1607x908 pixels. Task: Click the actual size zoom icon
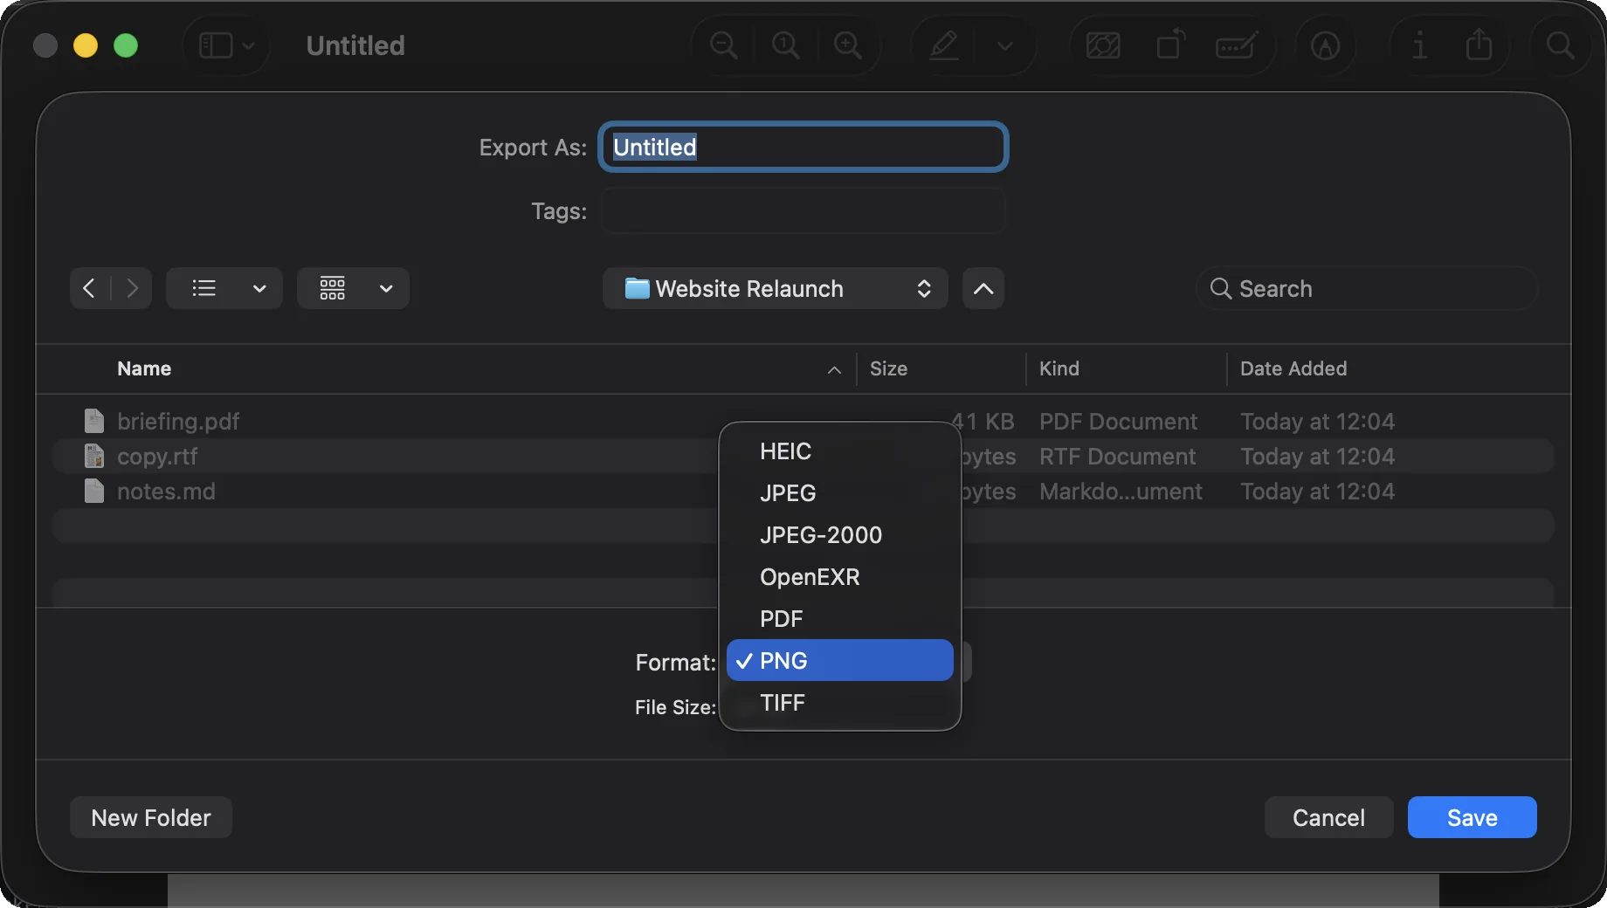785,45
